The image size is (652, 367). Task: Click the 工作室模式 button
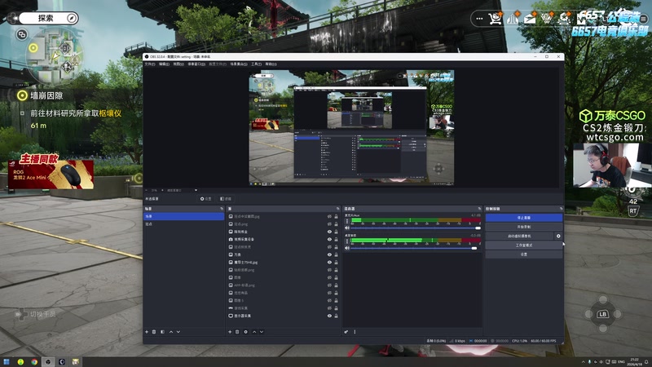[x=524, y=245]
